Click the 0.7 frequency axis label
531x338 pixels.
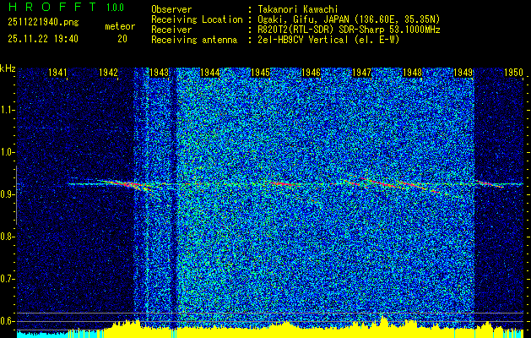point(7,279)
